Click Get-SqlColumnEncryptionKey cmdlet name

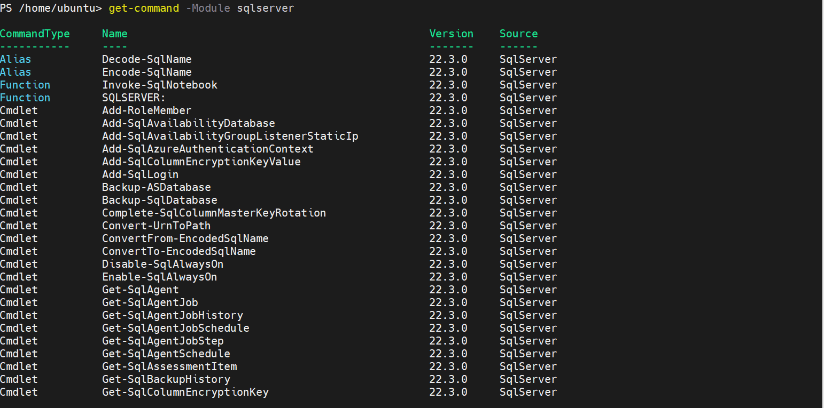coord(185,392)
